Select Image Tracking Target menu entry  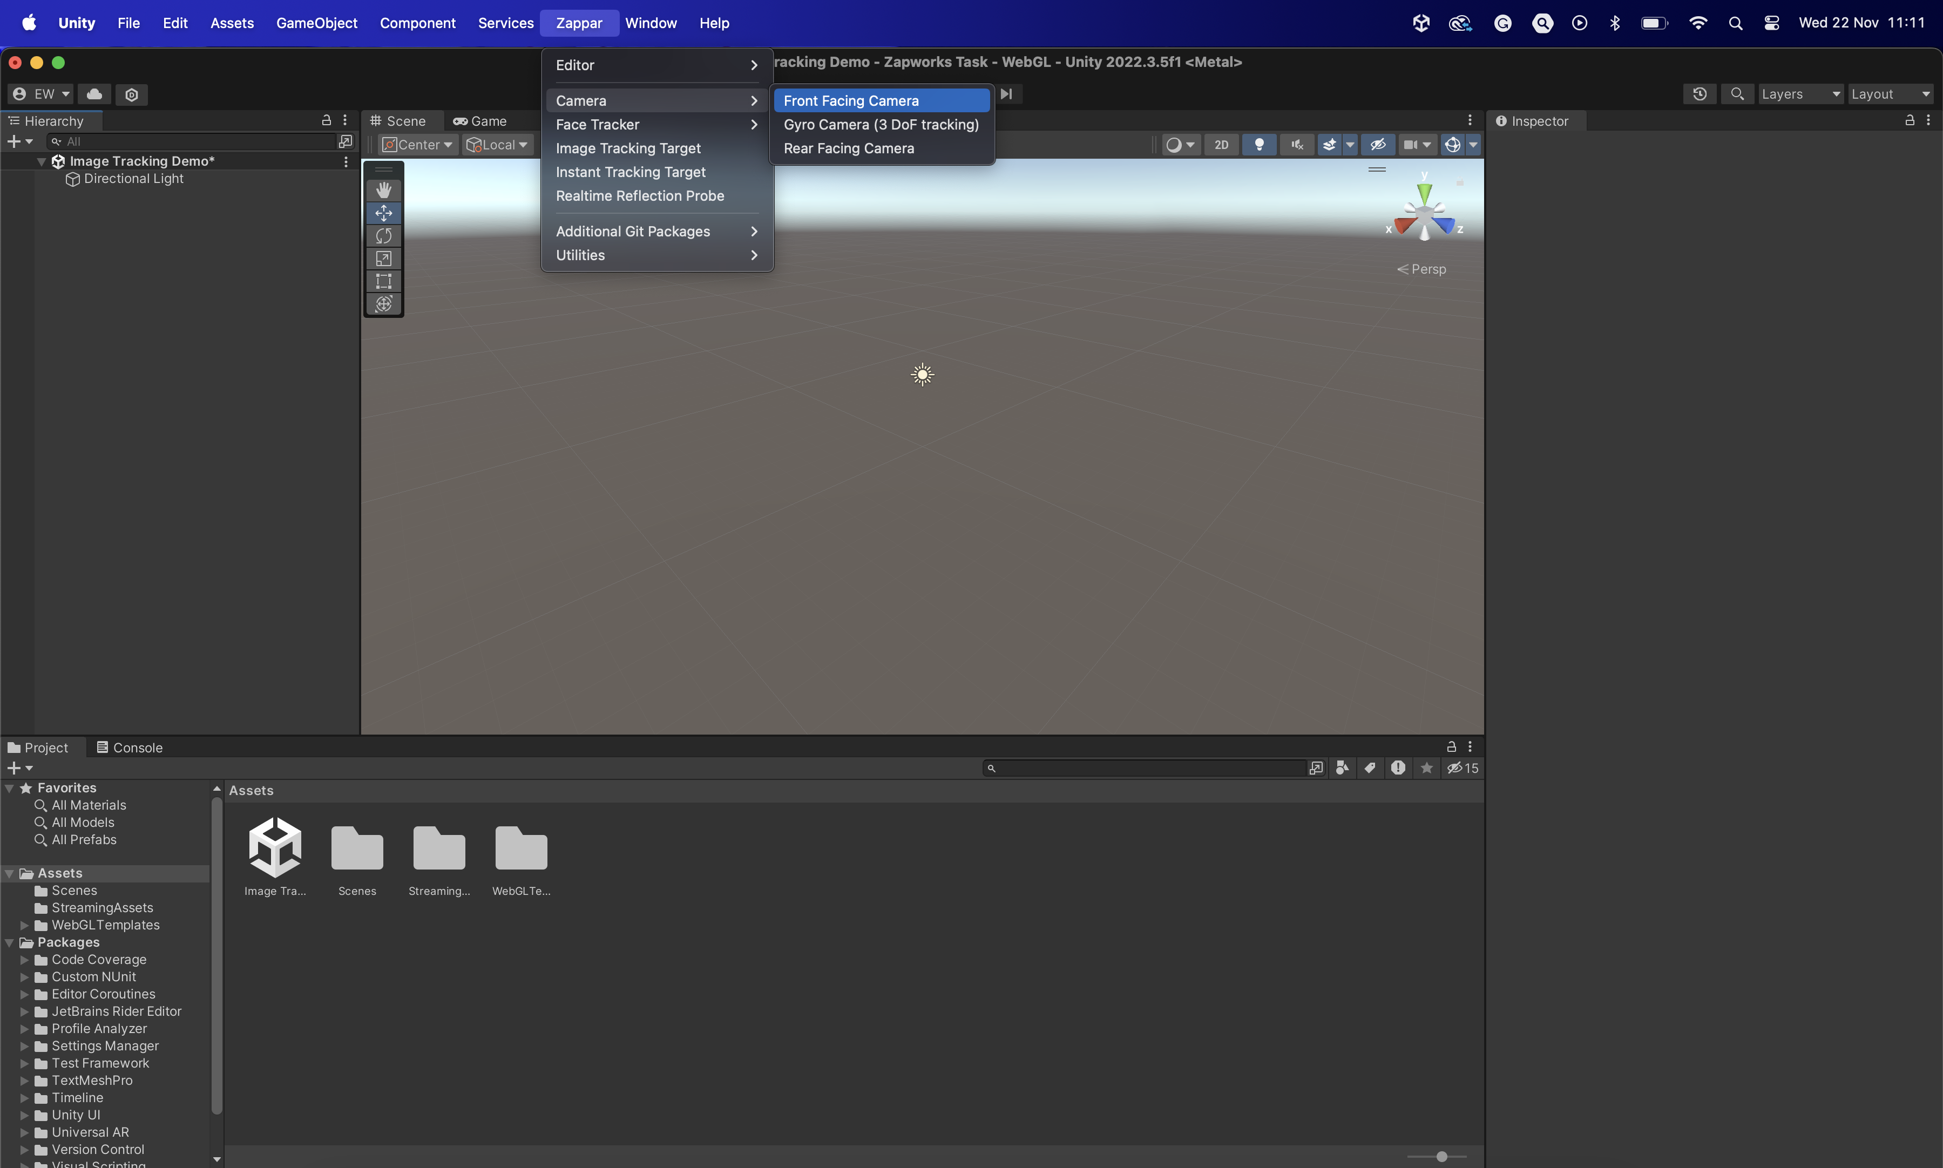pos(656,148)
